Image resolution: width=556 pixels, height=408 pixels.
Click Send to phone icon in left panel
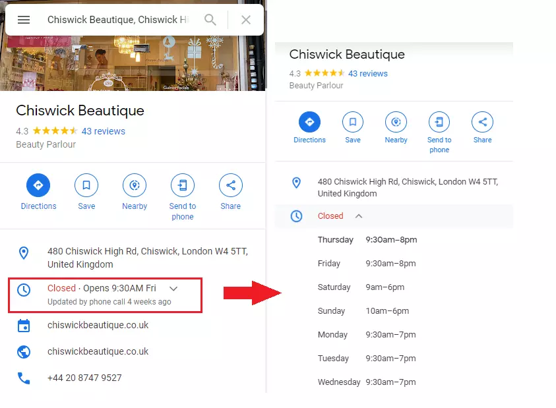tap(183, 185)
